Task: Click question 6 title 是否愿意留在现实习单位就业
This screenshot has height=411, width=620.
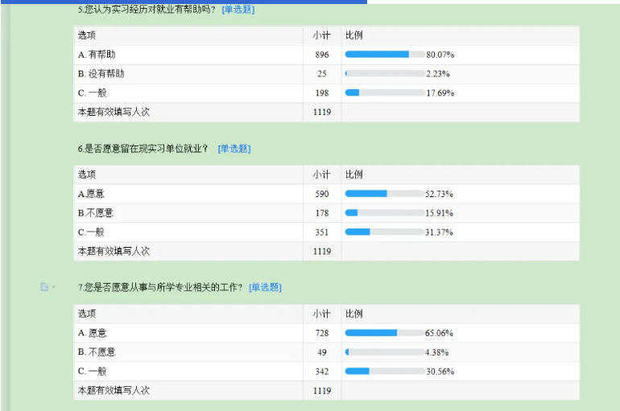Action: point(143,149)
